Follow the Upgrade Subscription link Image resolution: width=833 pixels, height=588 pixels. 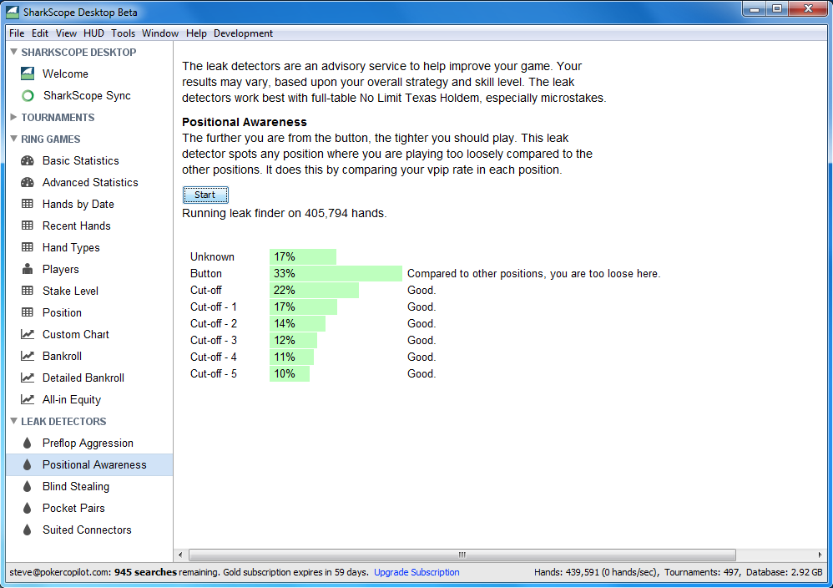pos(416,572)
